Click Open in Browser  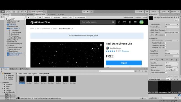[x=128, y=18]
